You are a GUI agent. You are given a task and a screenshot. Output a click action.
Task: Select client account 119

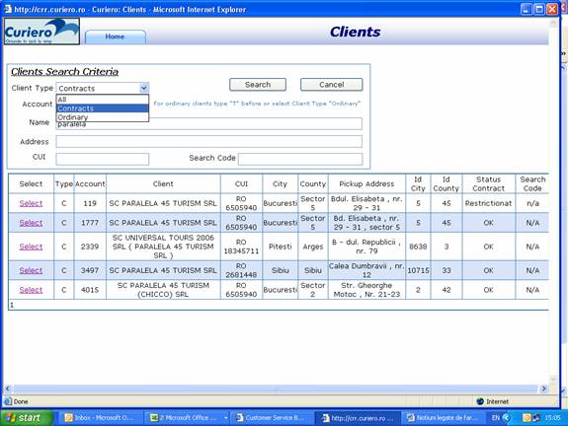pyautogui.click(x=31, y=203)
